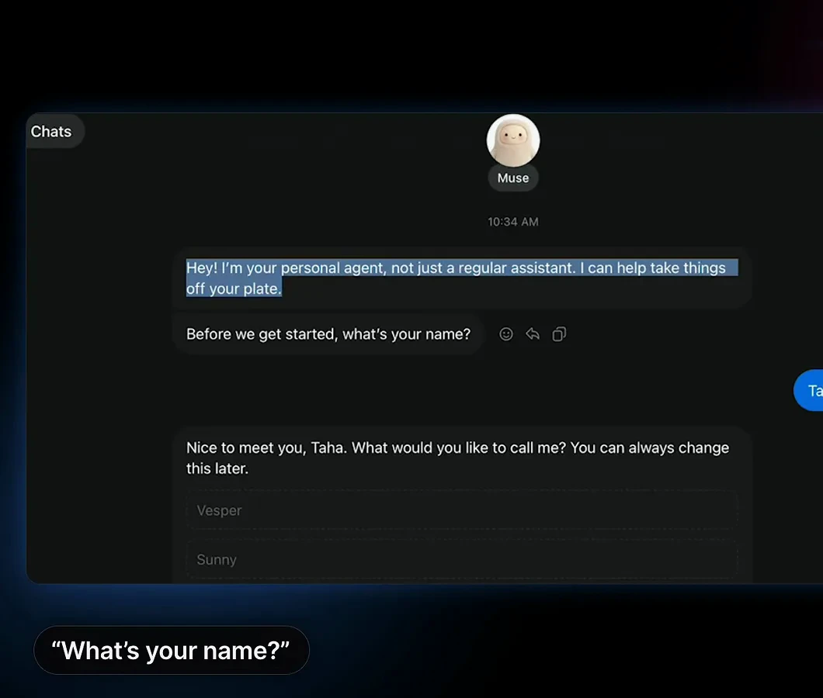The image size is (823, 698).
Task: Choose Vesper as the agent name
Action: tap(461, 510)
